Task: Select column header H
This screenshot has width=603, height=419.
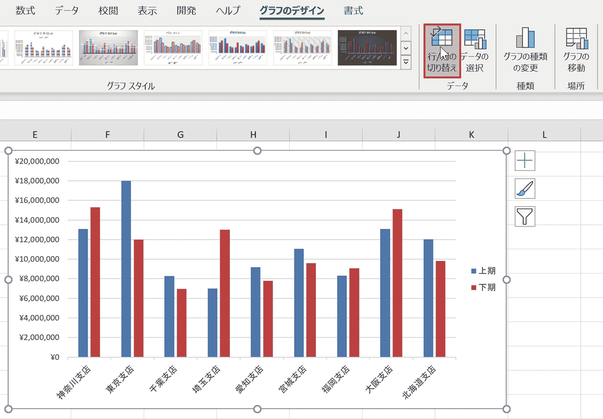Action: click(x=253, y=134)
